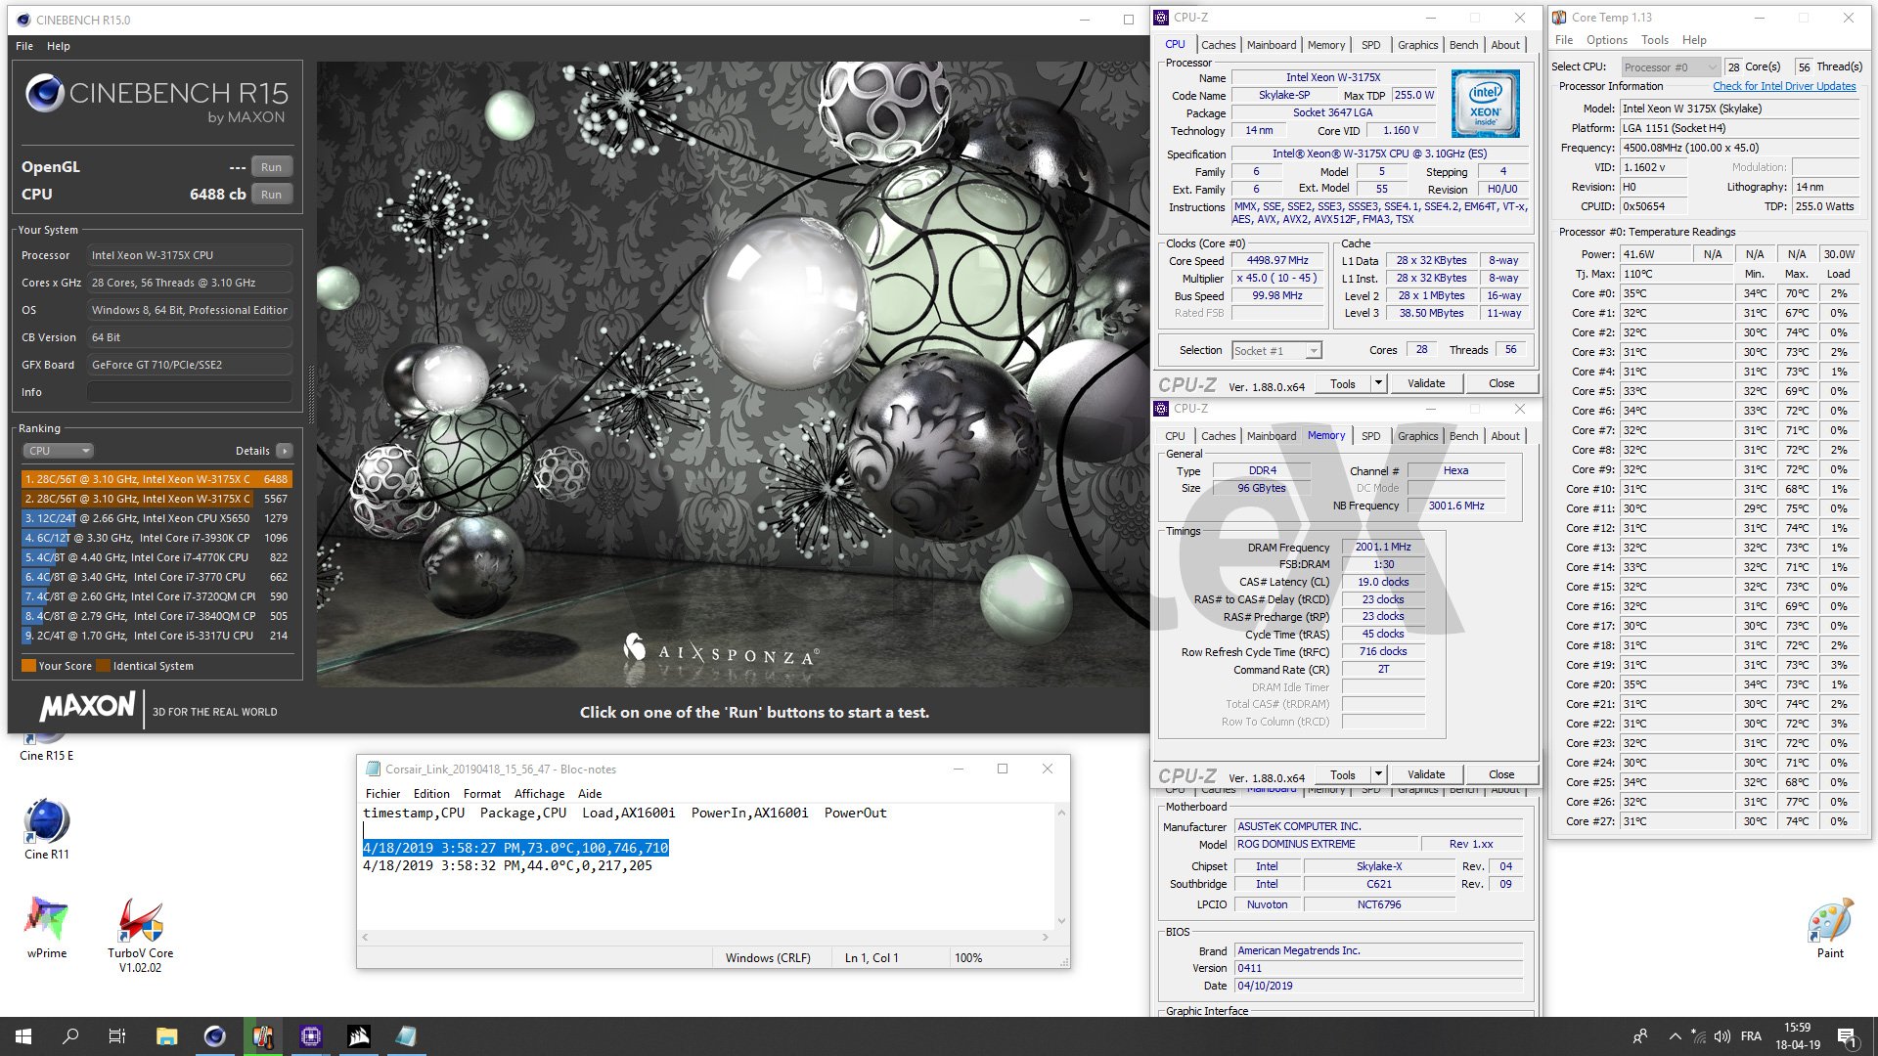
Task: Switch to Bench tab in top CPU-Z
Action: 1463,45
